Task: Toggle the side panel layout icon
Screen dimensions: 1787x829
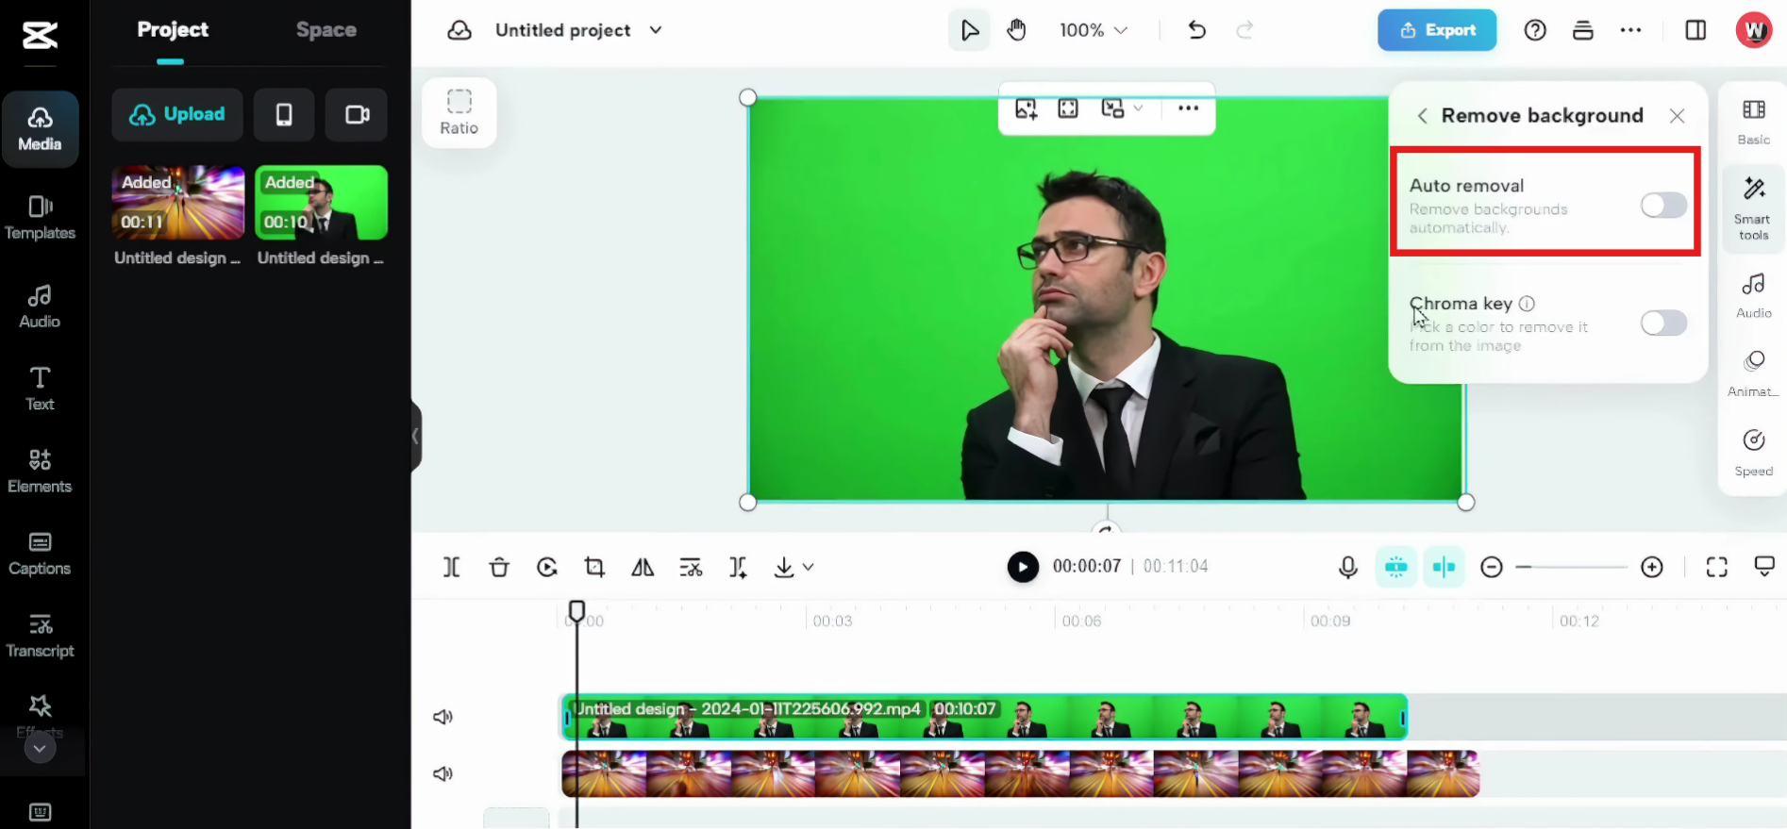Action: [1695, 30]
